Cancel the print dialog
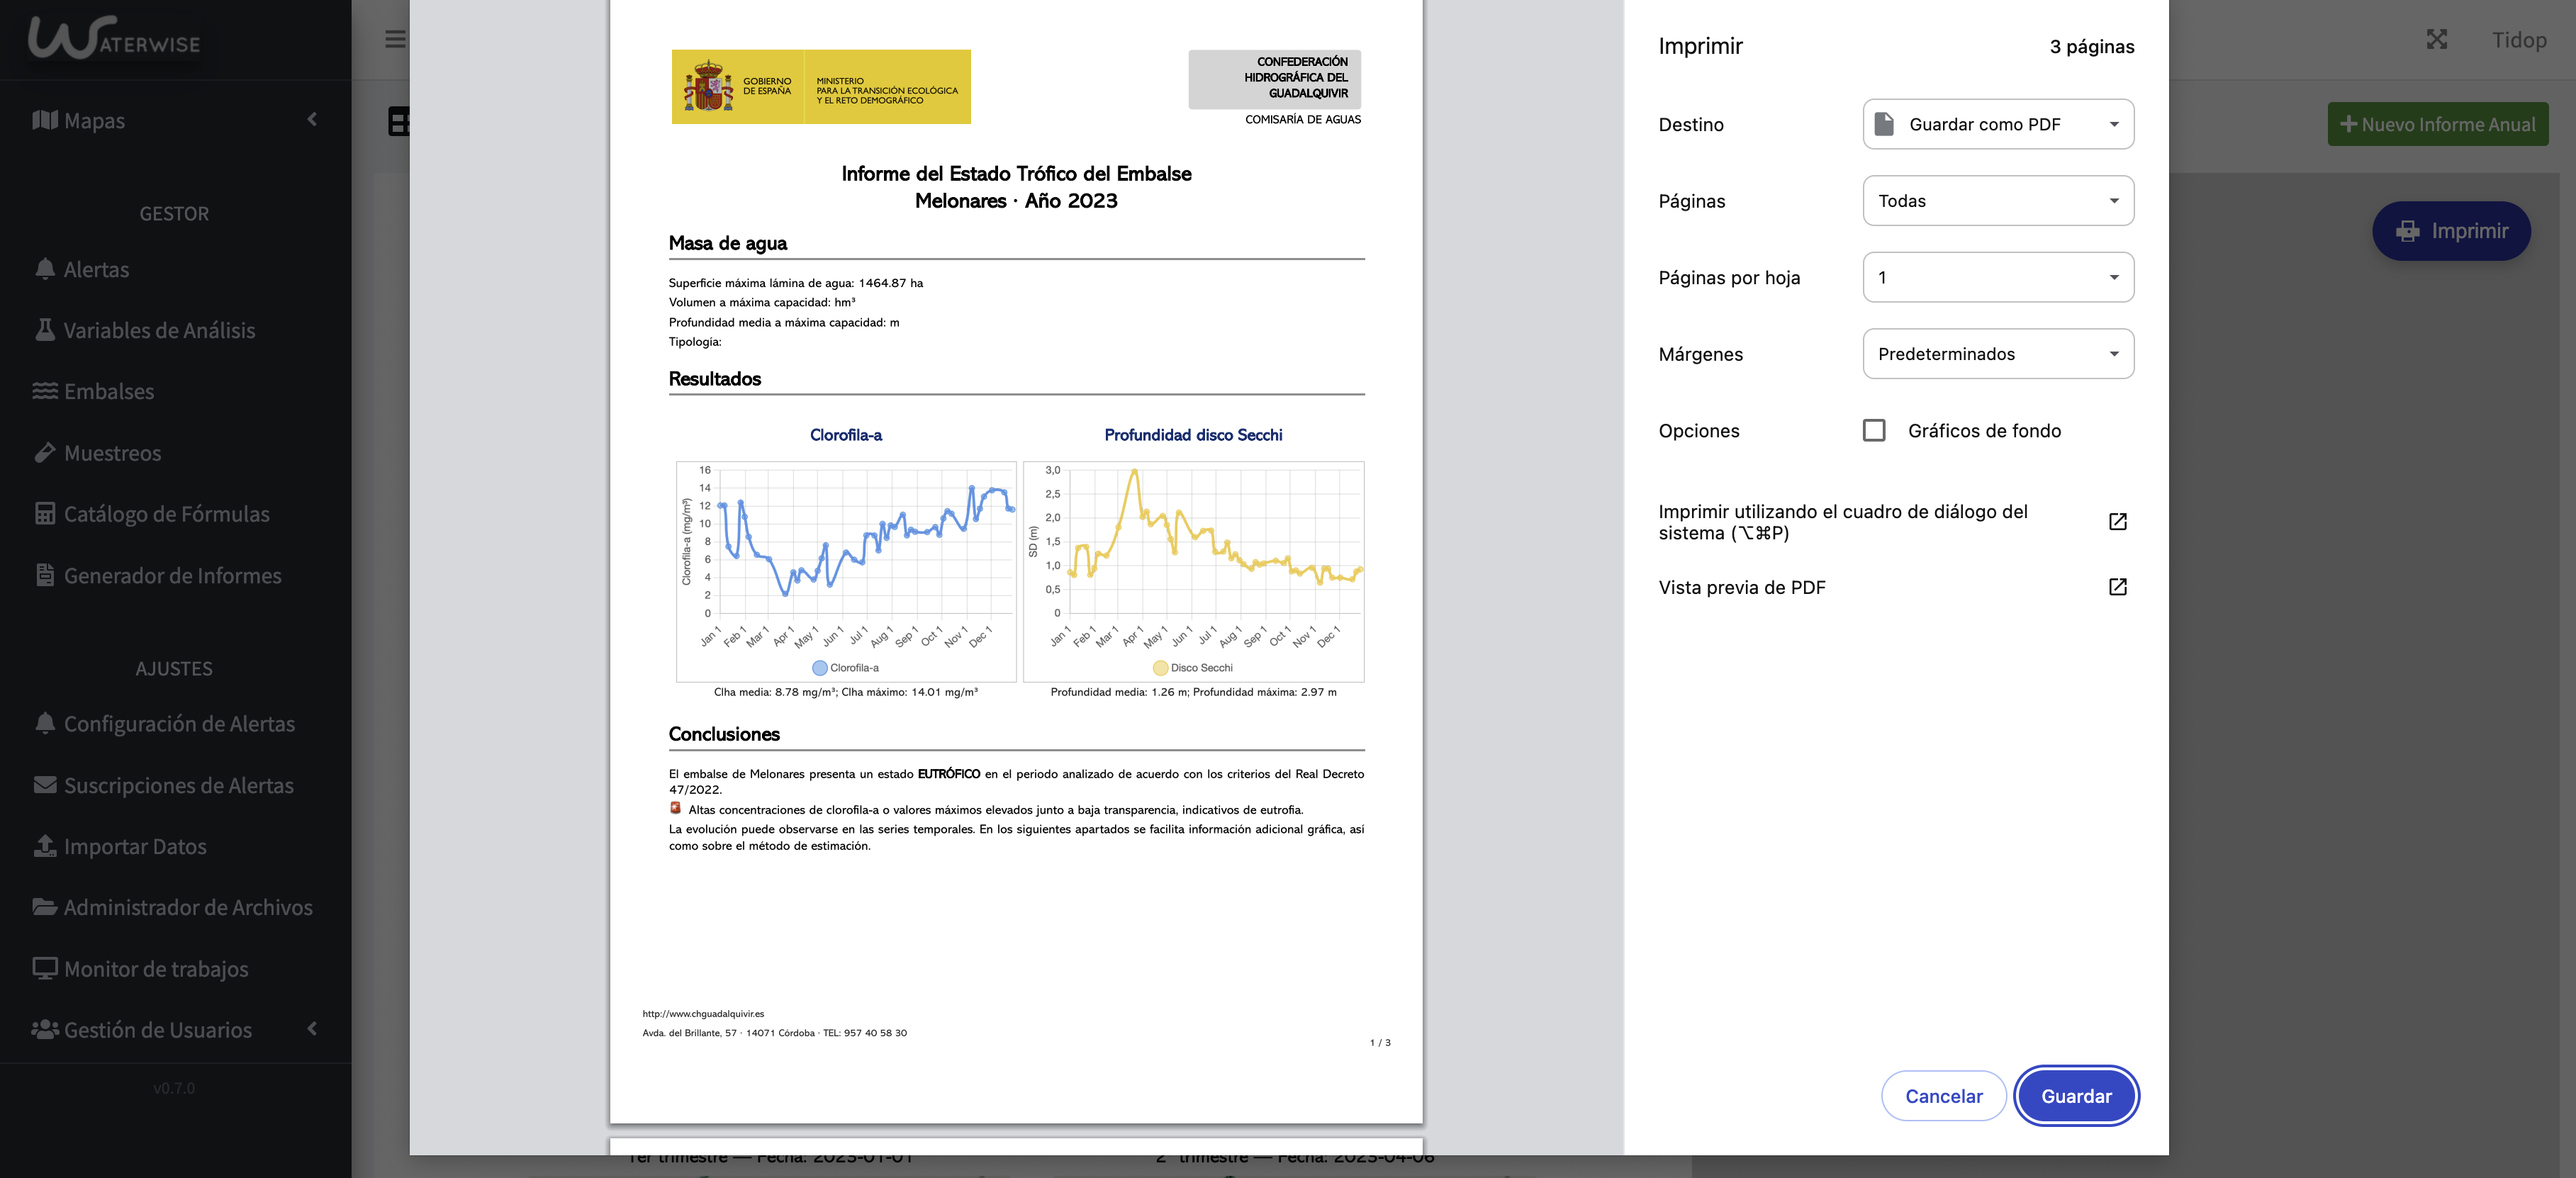 tap(1944, 1096)
